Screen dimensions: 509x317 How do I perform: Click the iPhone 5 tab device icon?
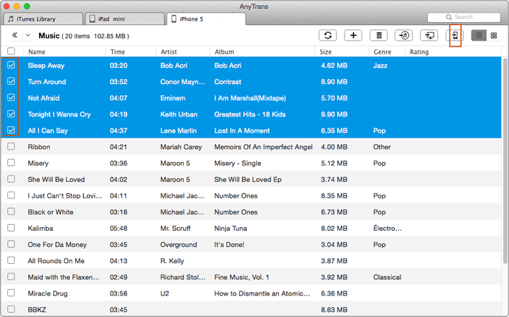coord(173,19)
